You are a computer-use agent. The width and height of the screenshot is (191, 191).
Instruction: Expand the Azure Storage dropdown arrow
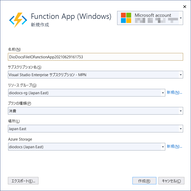click(x=163, y=147)
